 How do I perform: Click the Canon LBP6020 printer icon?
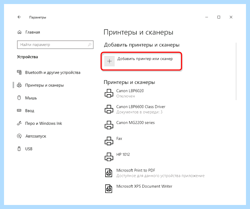coord(109,93)
